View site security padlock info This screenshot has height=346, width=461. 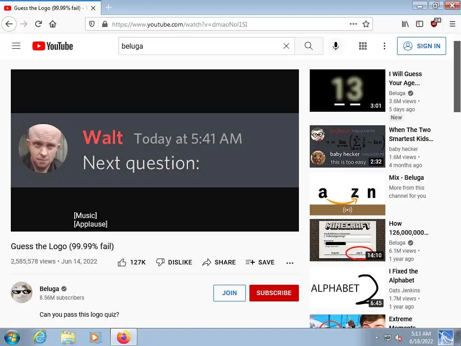pyautogui.click(x=104, y=24)
